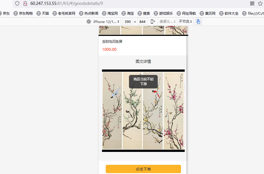Click the user agent icon beside iPhone 12
The width and height of the screenshot is (264, 174).
(89, 22)
